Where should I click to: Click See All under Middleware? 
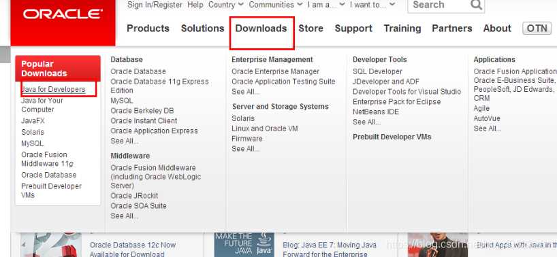pos(125,216)
